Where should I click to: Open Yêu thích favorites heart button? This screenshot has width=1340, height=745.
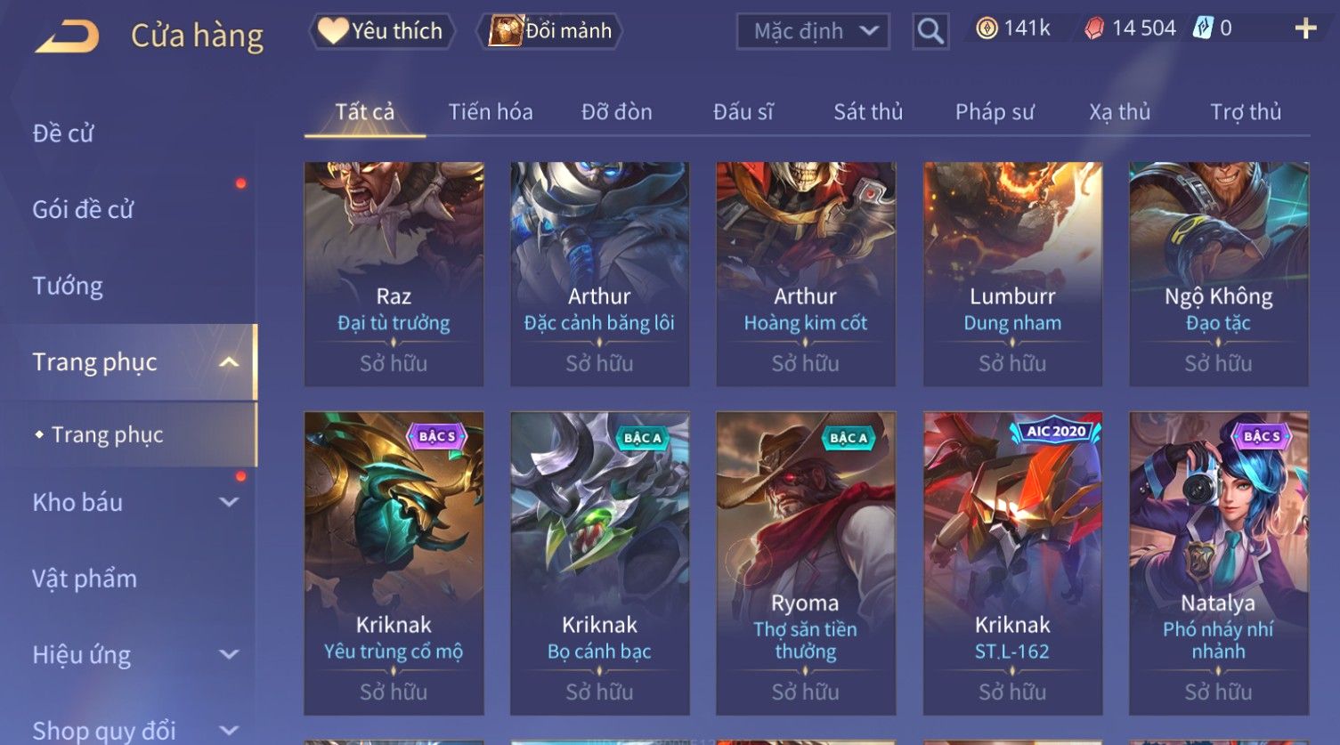382,31
